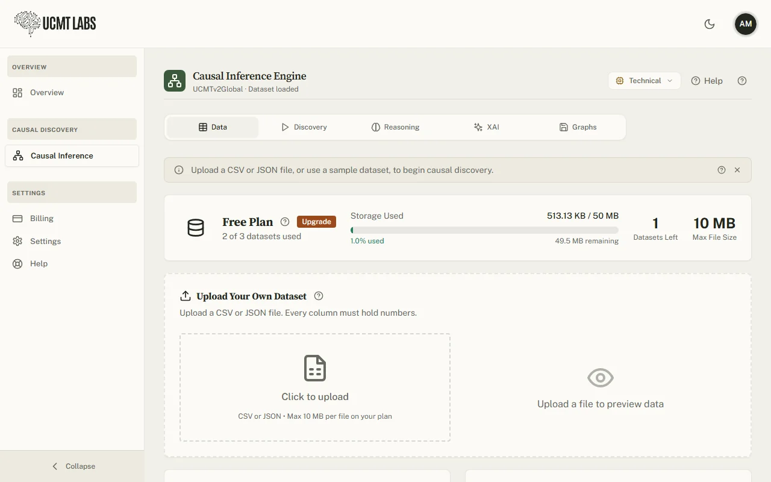
Task: Click the file document icon in the dropzone
Action: pos(315,368)
